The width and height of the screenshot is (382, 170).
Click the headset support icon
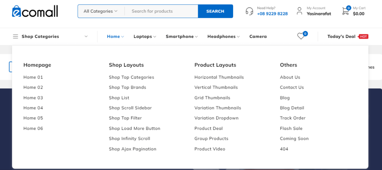249,11
